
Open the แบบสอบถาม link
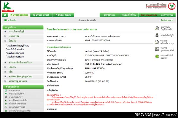point(15,91)
